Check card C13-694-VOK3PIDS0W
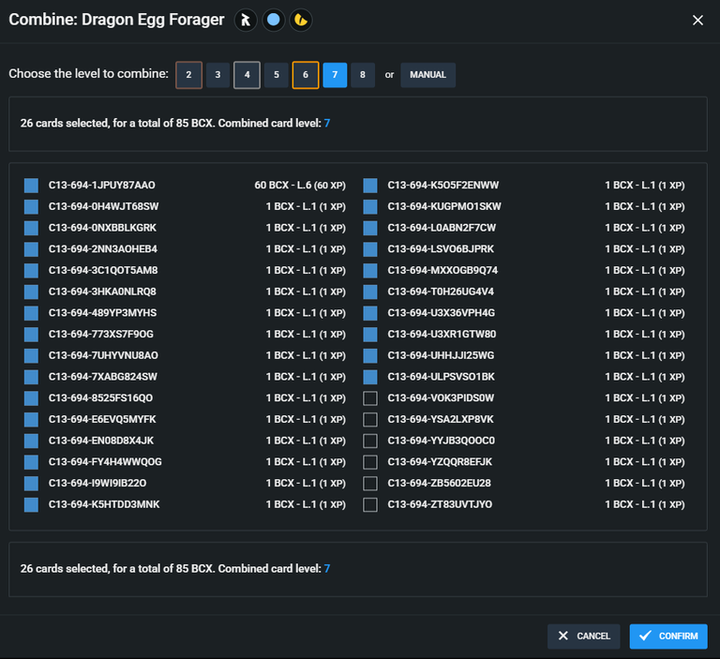Screen dimensions: 720x659 pos(370,398)
